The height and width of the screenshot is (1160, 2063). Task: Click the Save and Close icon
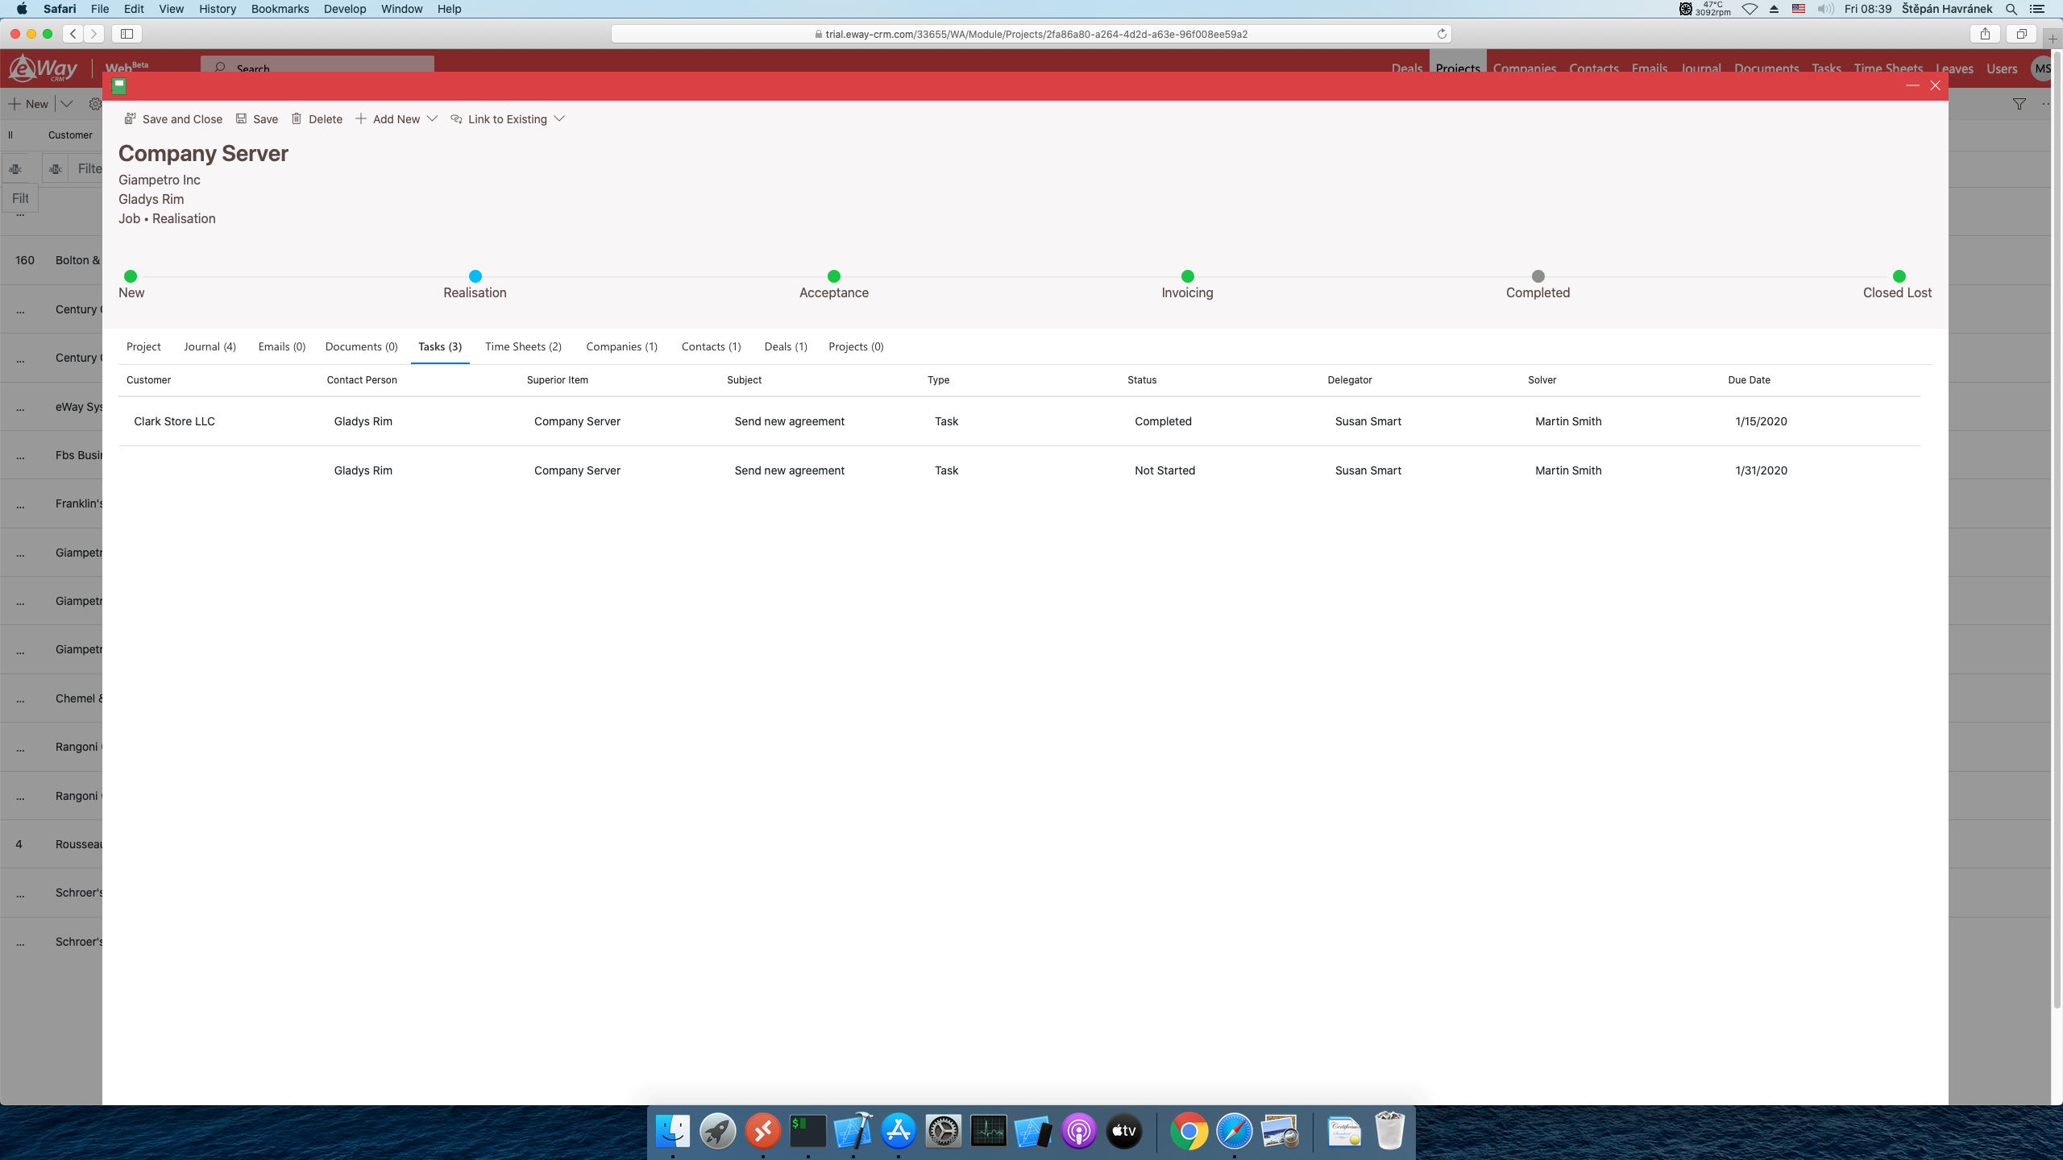click(130, 118)
